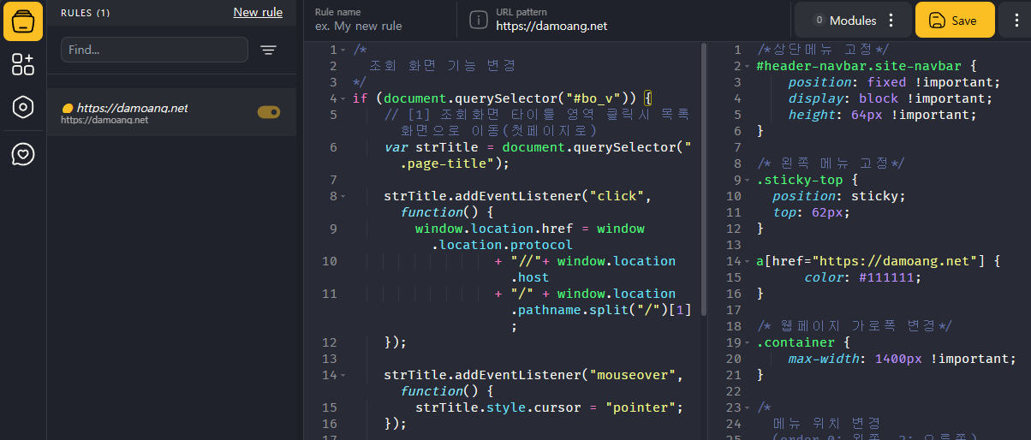The width and height of the screenshot is (1031, 440).
Task: Click the heart chat-bubble feedback icon
Action: (x=23, y=154)
